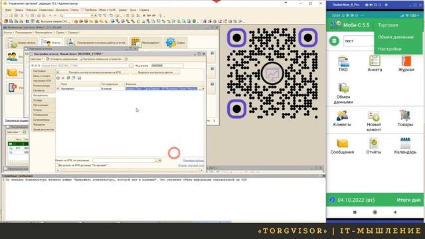The height and width of the screenshot is (239, 425).
Task: Click the Код агента input field
Action: [x=167, y=66]
